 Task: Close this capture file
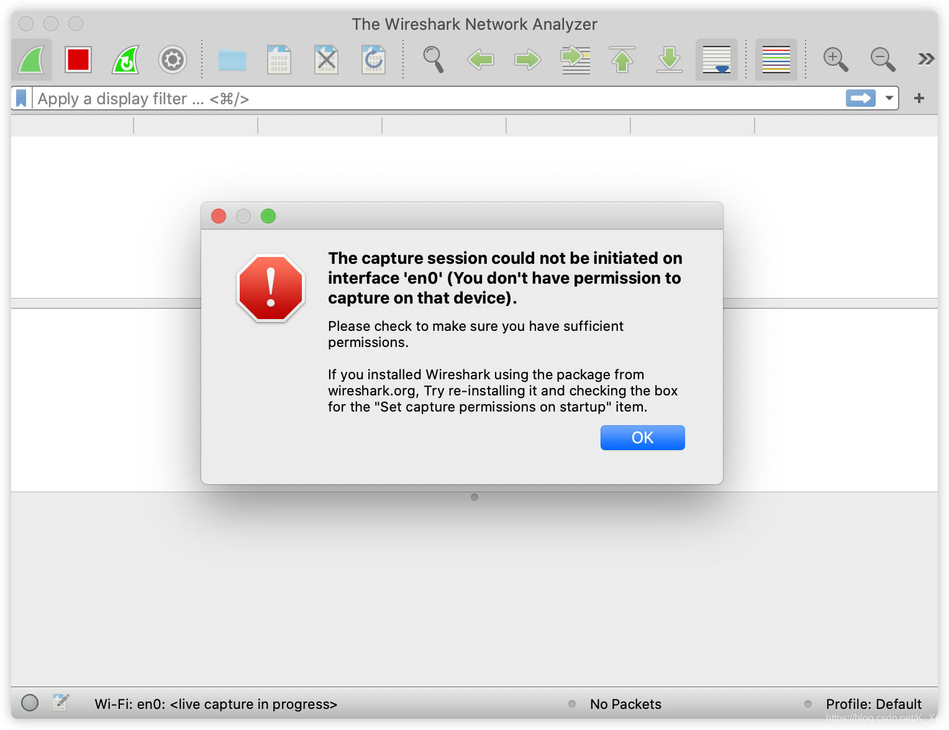pos(327,60)
